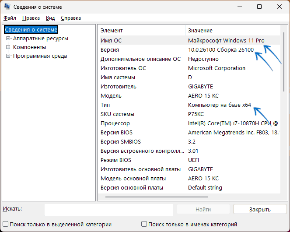Select the Изготовитель row label
Screen dimensions: 290x232
[119, 87]
